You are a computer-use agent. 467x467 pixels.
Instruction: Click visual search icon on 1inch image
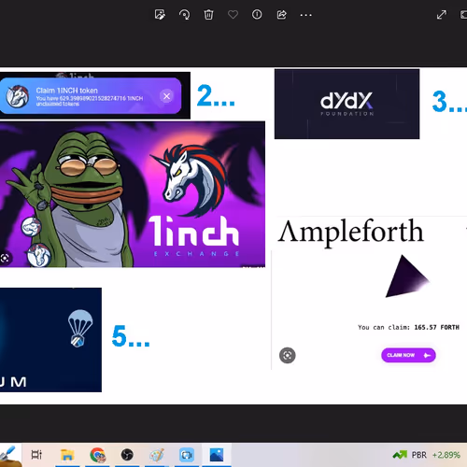point(5,258)
